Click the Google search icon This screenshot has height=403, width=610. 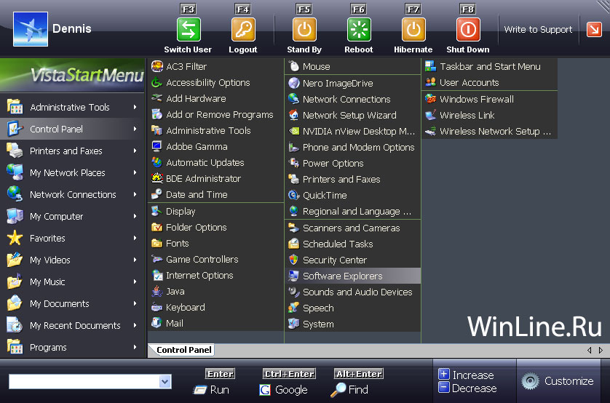[265, 390]
